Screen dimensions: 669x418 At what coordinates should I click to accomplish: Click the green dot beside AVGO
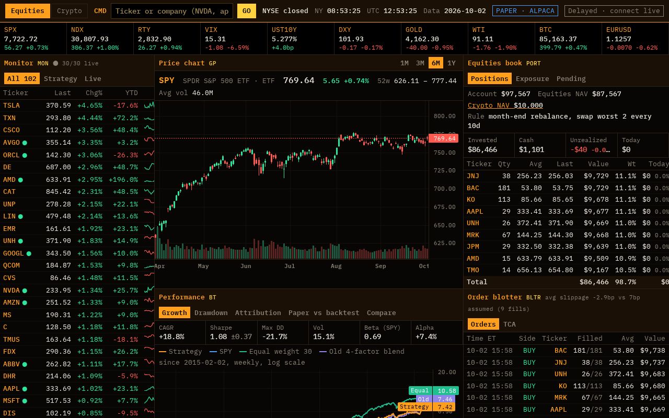[x=25, y=143]
